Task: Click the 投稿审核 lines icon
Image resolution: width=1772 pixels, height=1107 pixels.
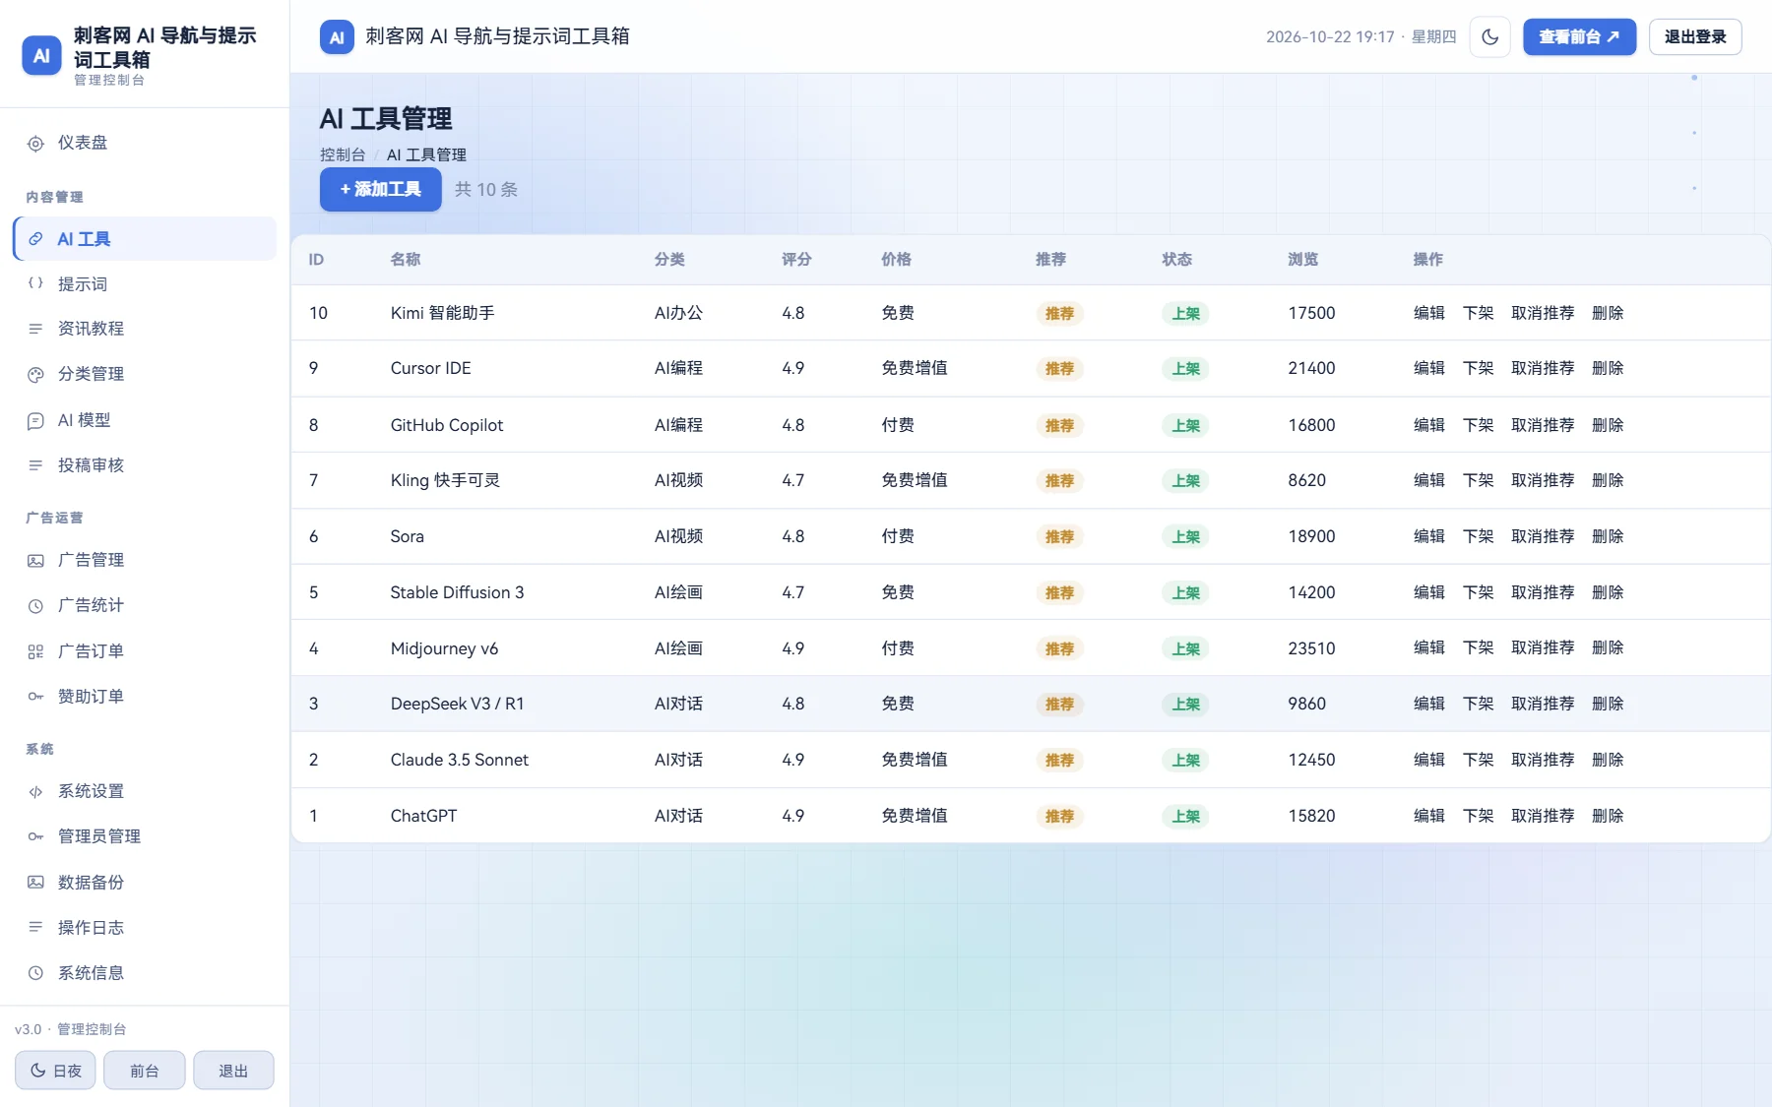Action: pyautogui.click(x=35, y=465)
